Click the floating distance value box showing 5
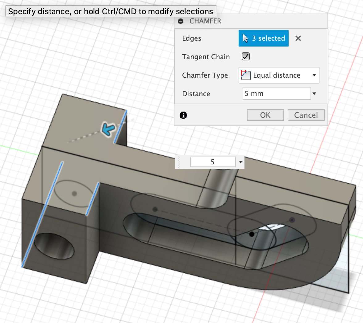The width and height of the screenshot is (363, 323). click(x=213, y=162)
